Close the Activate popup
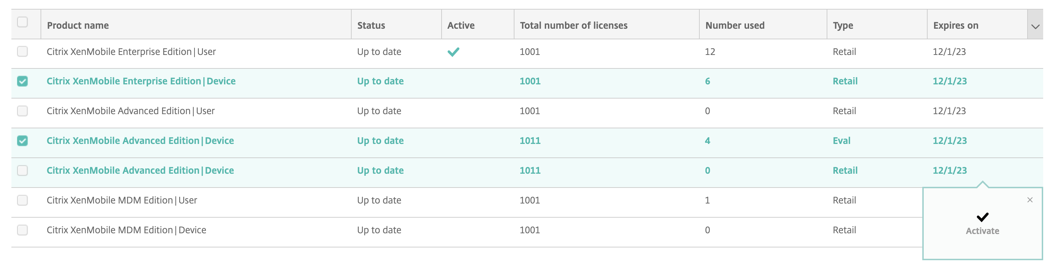This screenshot has height=268, width=1051. point(1030,200)
